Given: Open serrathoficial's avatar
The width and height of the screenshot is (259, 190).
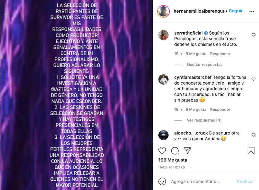Looking at the screenshot, I should click(x=163, y=35).
